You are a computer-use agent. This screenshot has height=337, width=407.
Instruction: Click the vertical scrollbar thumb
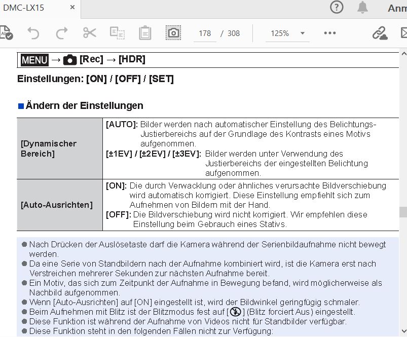point(403,212)
